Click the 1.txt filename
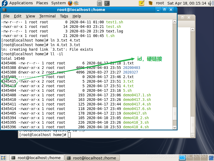The width and height of the screenshot is (214, 161). [128, 63]
